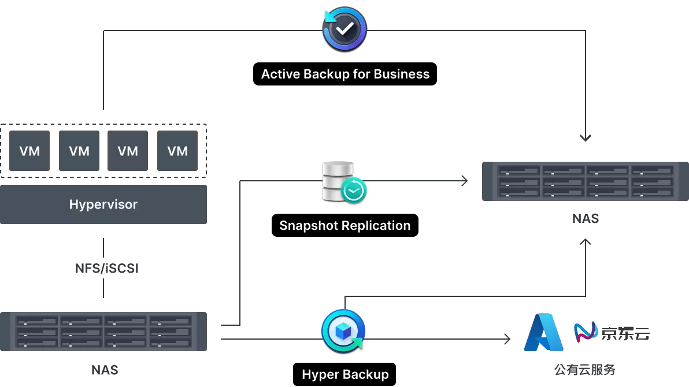Click the Snapshot Replication database clock icon
This screenshot has width=689, height=387.
[x=344, y=183]
